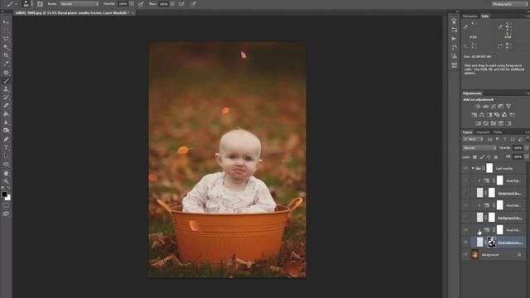The height and width of the screenshot is (298, 530).
Task: Hide the Leaf overlay group
Action: point(465,168)
